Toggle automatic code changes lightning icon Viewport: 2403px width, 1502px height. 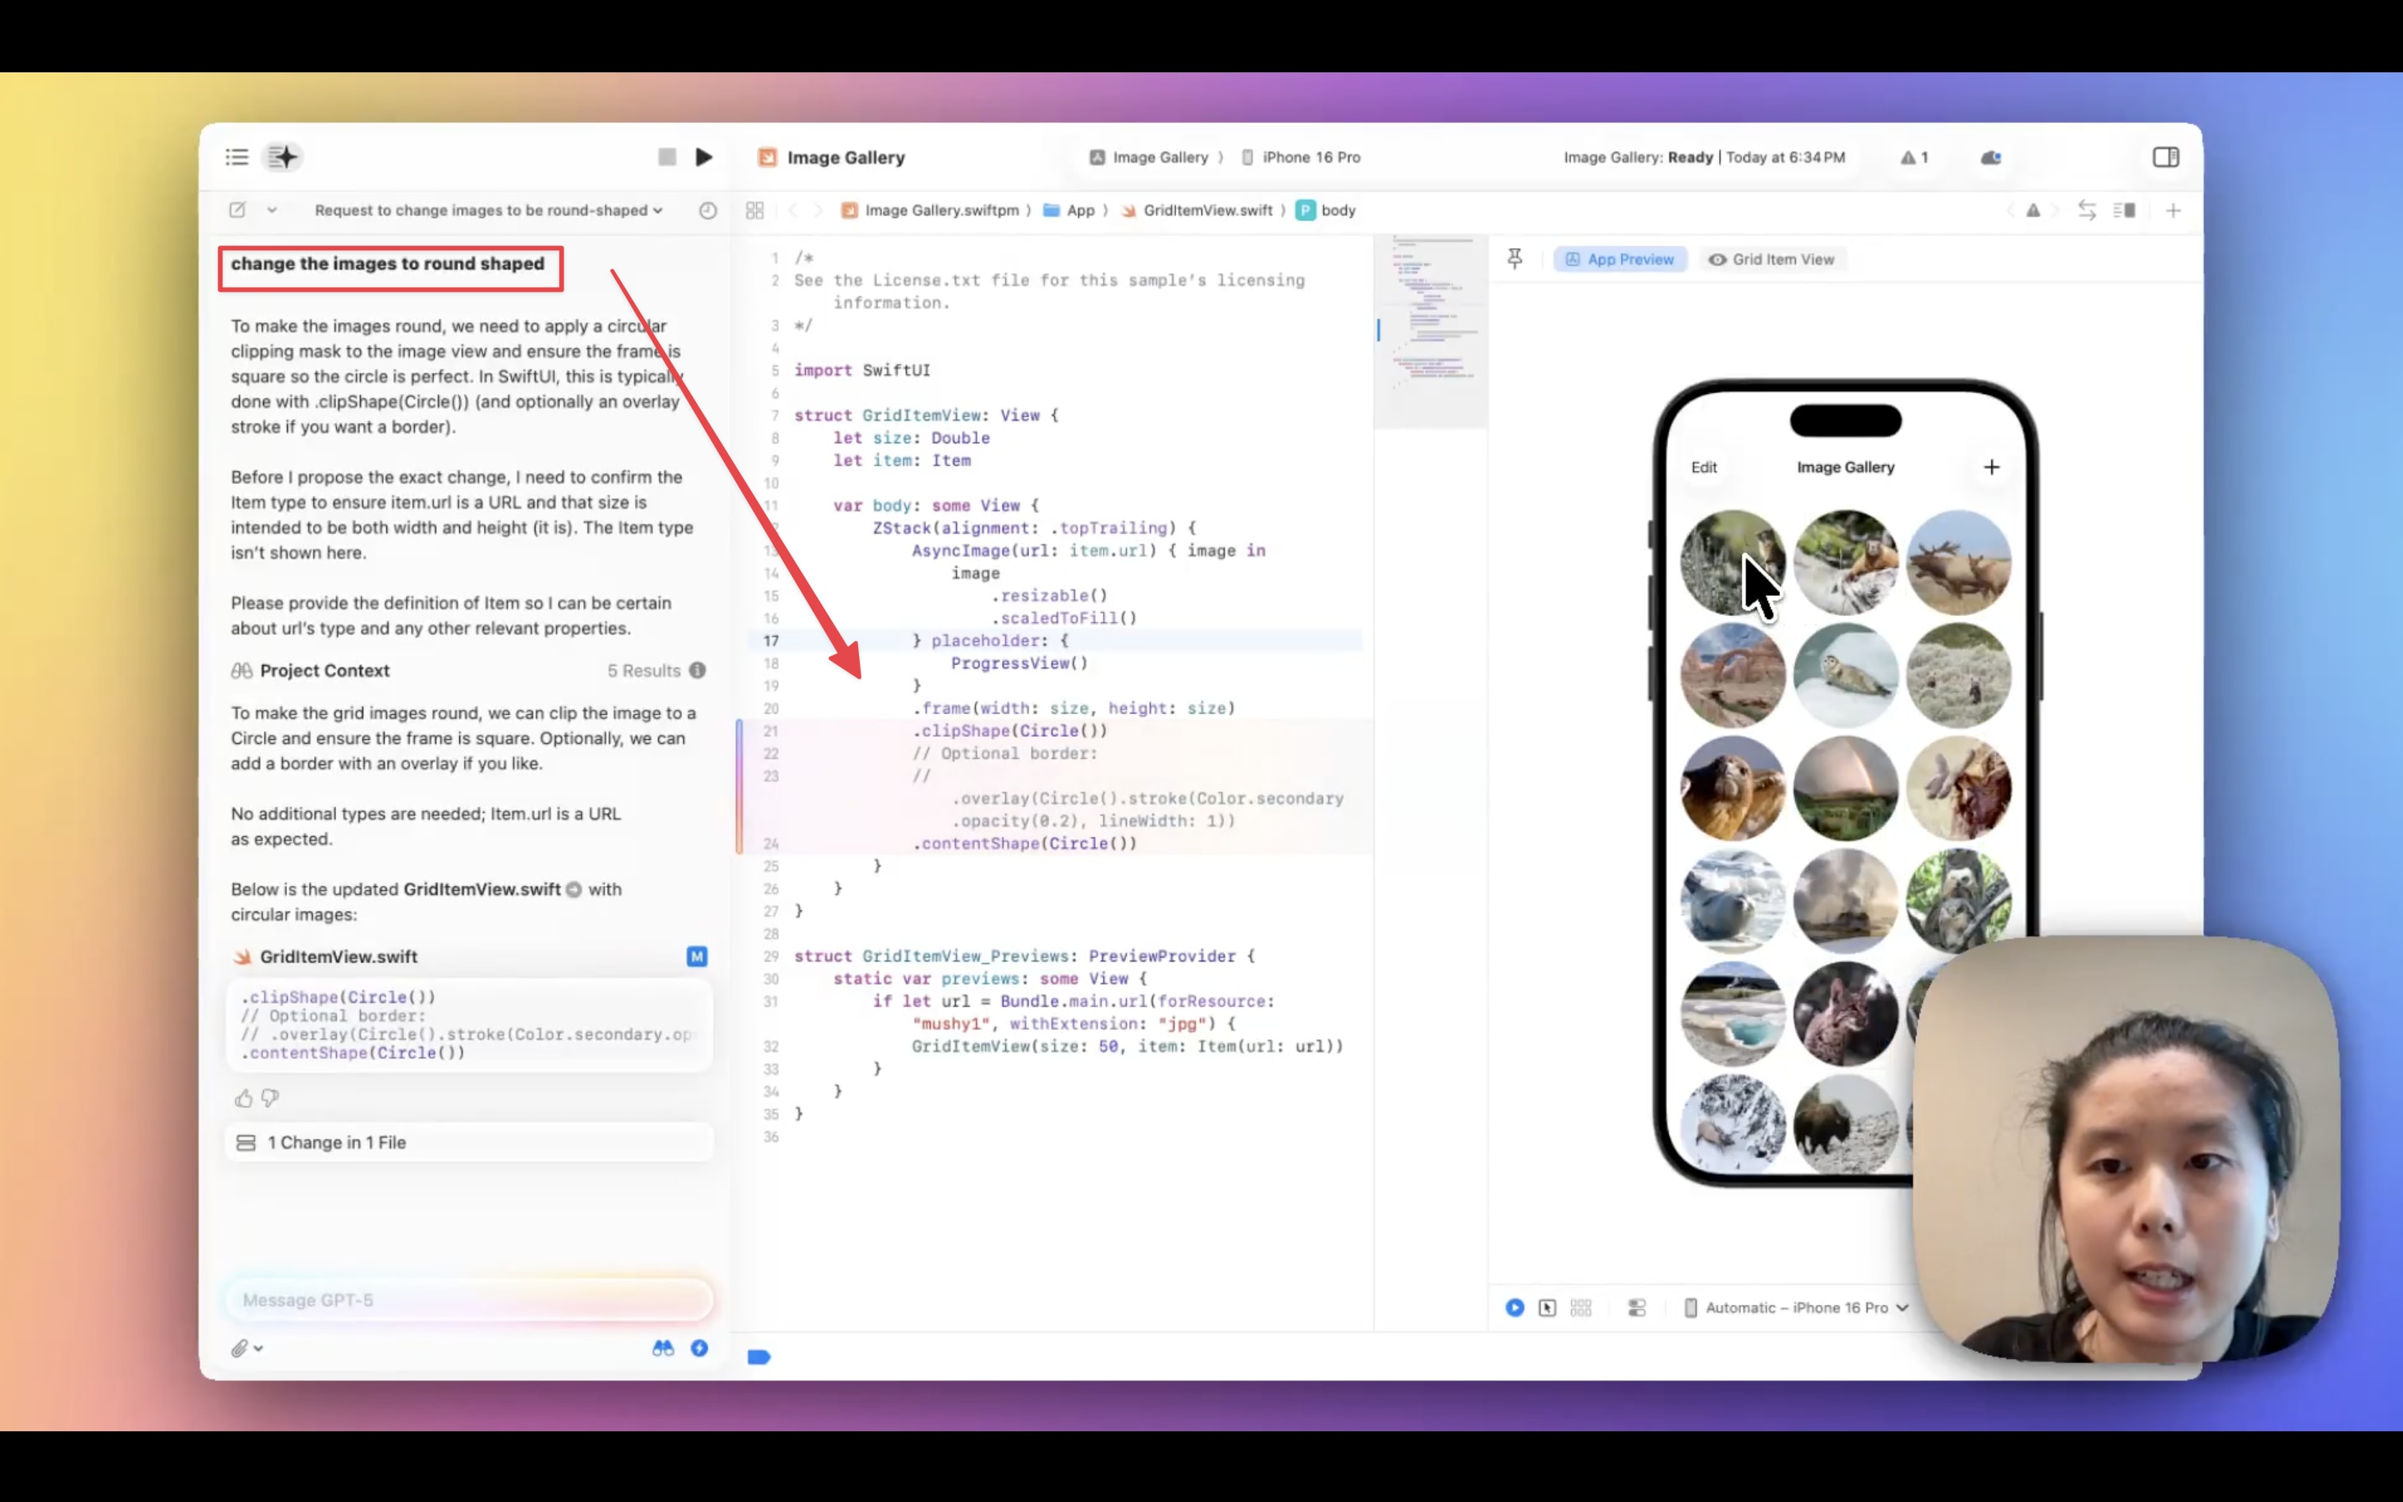699,1348
